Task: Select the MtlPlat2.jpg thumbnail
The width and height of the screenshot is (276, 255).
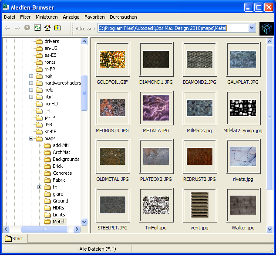Action: point(199,108)
